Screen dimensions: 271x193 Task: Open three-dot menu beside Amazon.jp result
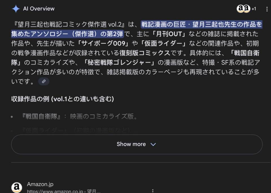click(153, 191)
